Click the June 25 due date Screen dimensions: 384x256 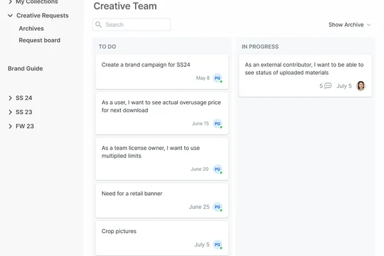(199, 207)
